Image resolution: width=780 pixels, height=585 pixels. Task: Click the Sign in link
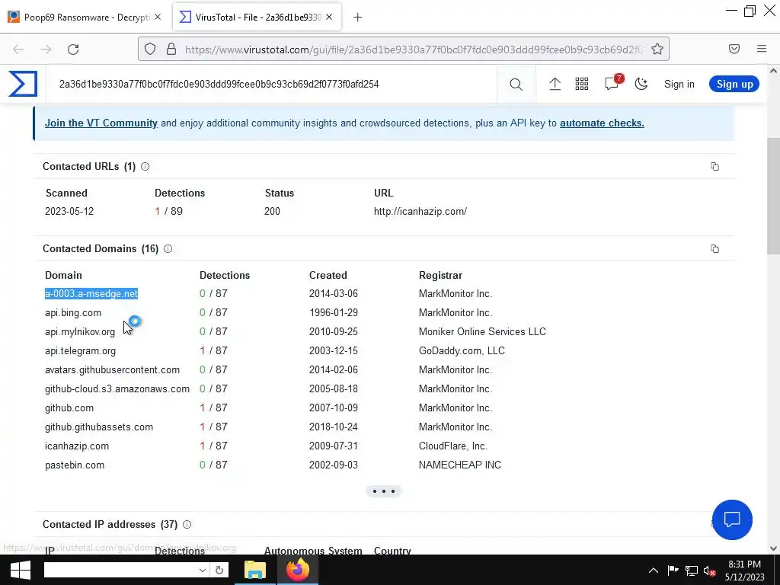(679, 84)
